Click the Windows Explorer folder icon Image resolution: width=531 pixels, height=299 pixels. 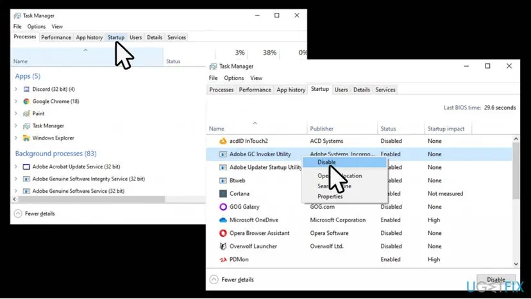[26, 138]
